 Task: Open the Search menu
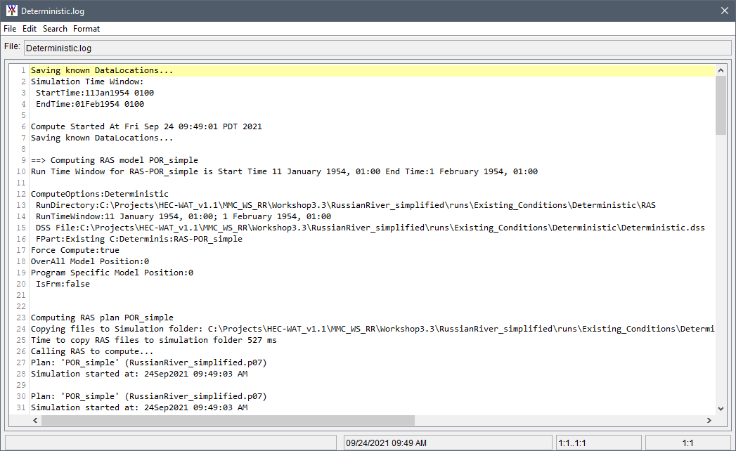(x=54, y=29)
